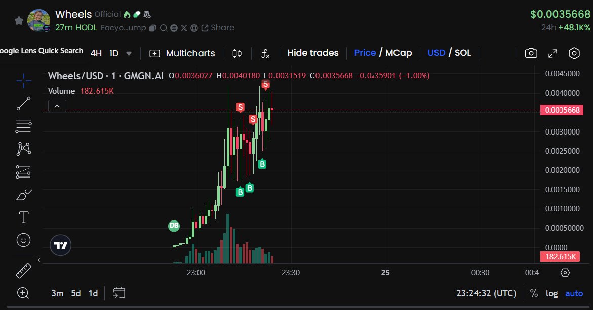Set the date range to 5d

[76, 293]
